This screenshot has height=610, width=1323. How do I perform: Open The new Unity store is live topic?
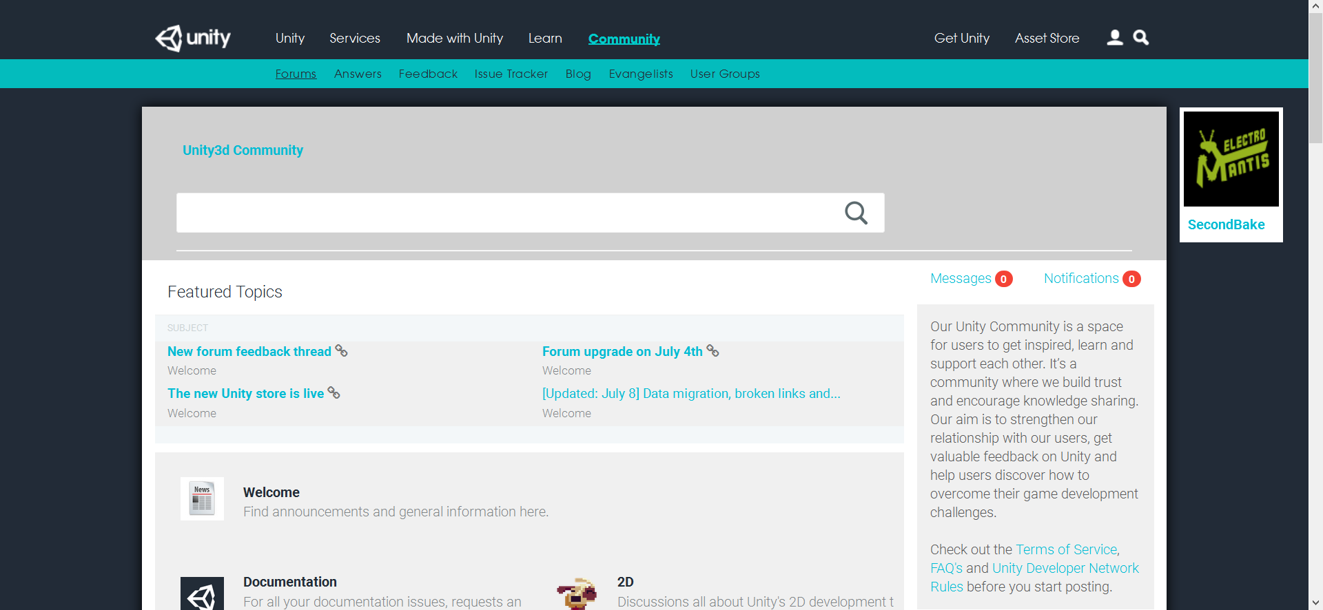point(245,393)
